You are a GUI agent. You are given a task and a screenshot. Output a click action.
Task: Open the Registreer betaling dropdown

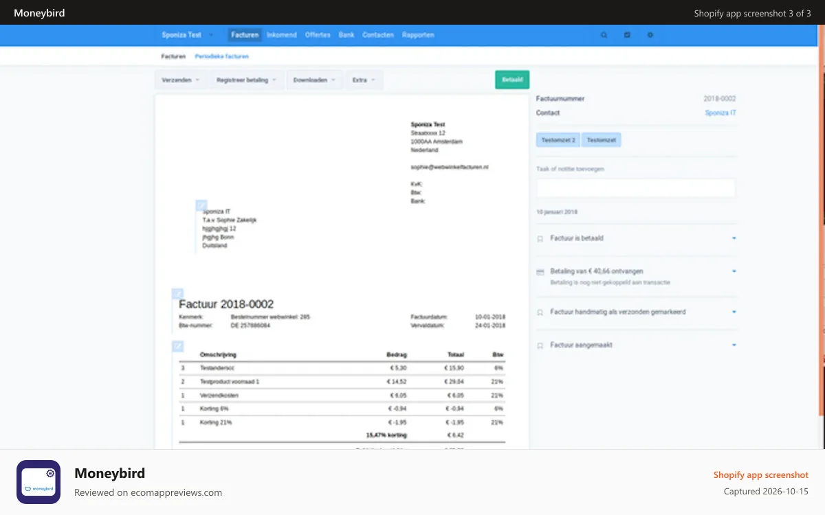coord(246,80)
